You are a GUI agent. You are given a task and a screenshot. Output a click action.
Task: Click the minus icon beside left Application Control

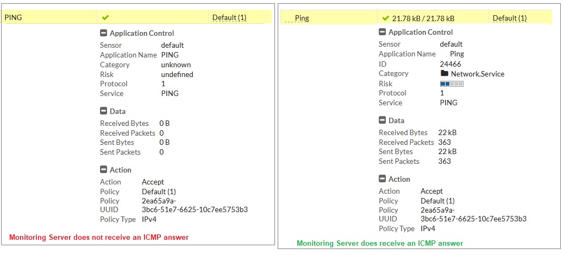point(103,33)
